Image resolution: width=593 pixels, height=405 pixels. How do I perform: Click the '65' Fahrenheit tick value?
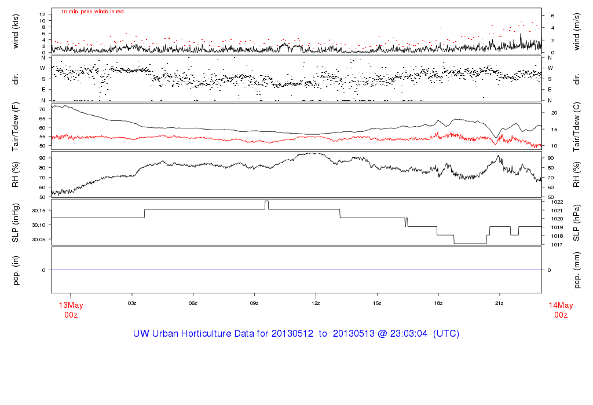42,119
